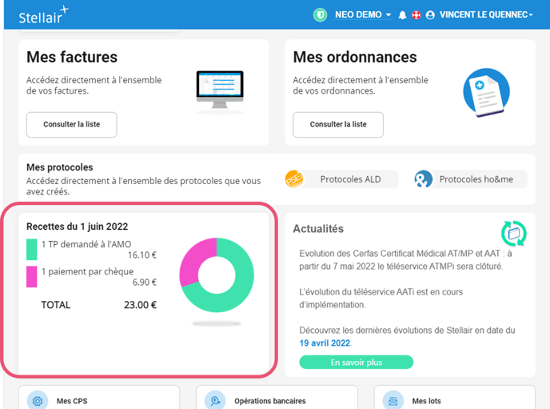This screenshot has width=550, height=409.
Task: Click the pink segment of the donut chart
Action: coord(190,267)
